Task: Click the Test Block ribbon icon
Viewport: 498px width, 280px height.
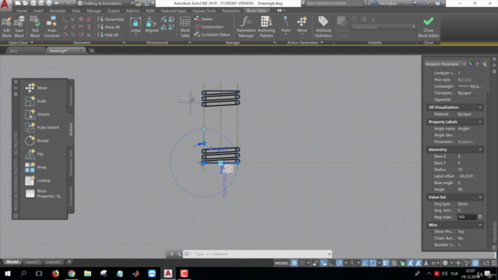Action: [35, 27]
